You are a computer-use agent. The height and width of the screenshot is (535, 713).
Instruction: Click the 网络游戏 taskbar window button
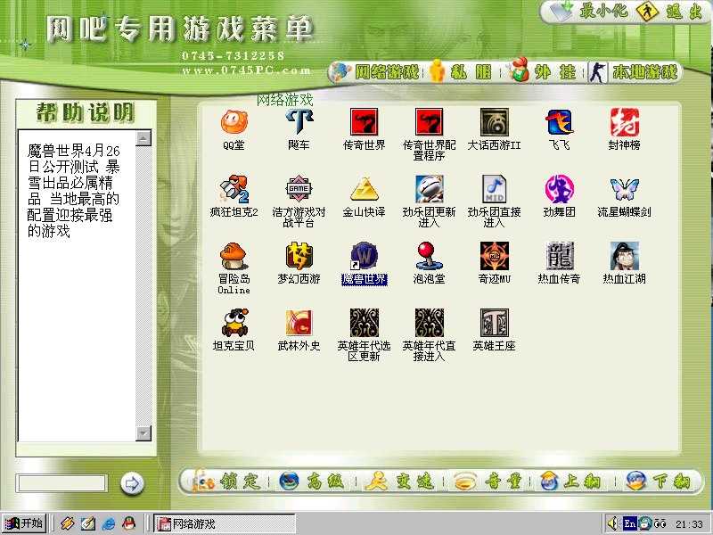tap(225, 523)
